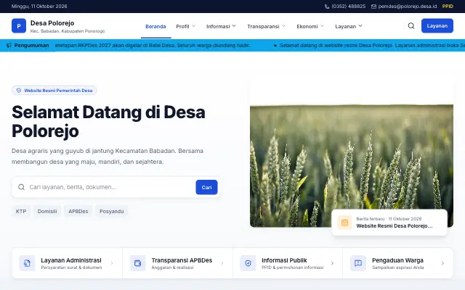Go to the Beranda tab
465x290 pixels.
(x=155, y=26)
